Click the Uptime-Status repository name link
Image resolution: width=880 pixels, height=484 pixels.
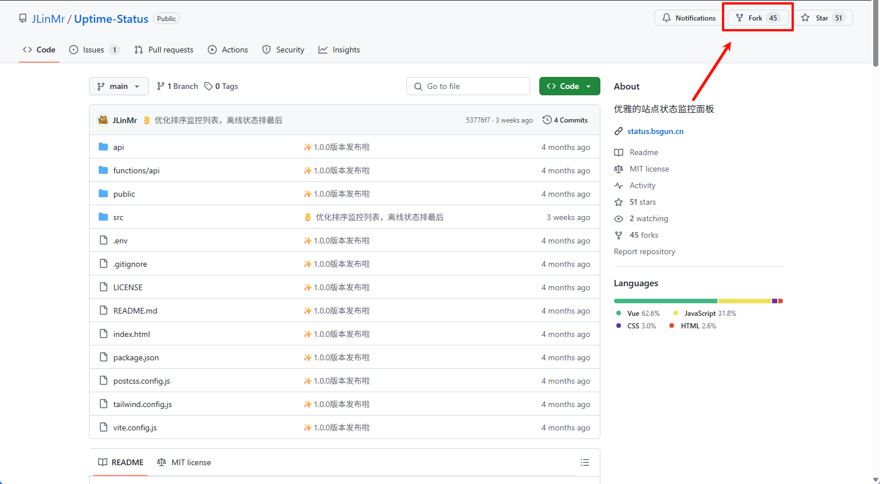tap(111, 19)
